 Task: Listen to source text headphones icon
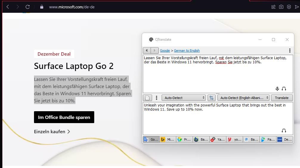pyautogui.click(x=284, y=89)
